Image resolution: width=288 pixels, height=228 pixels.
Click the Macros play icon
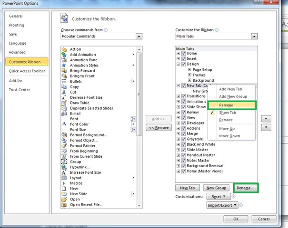click(x=64, y=183)
